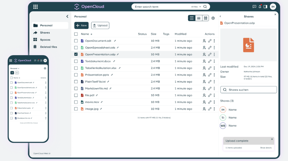Collapse the left navigation sidebar

[x=67, y=16]
